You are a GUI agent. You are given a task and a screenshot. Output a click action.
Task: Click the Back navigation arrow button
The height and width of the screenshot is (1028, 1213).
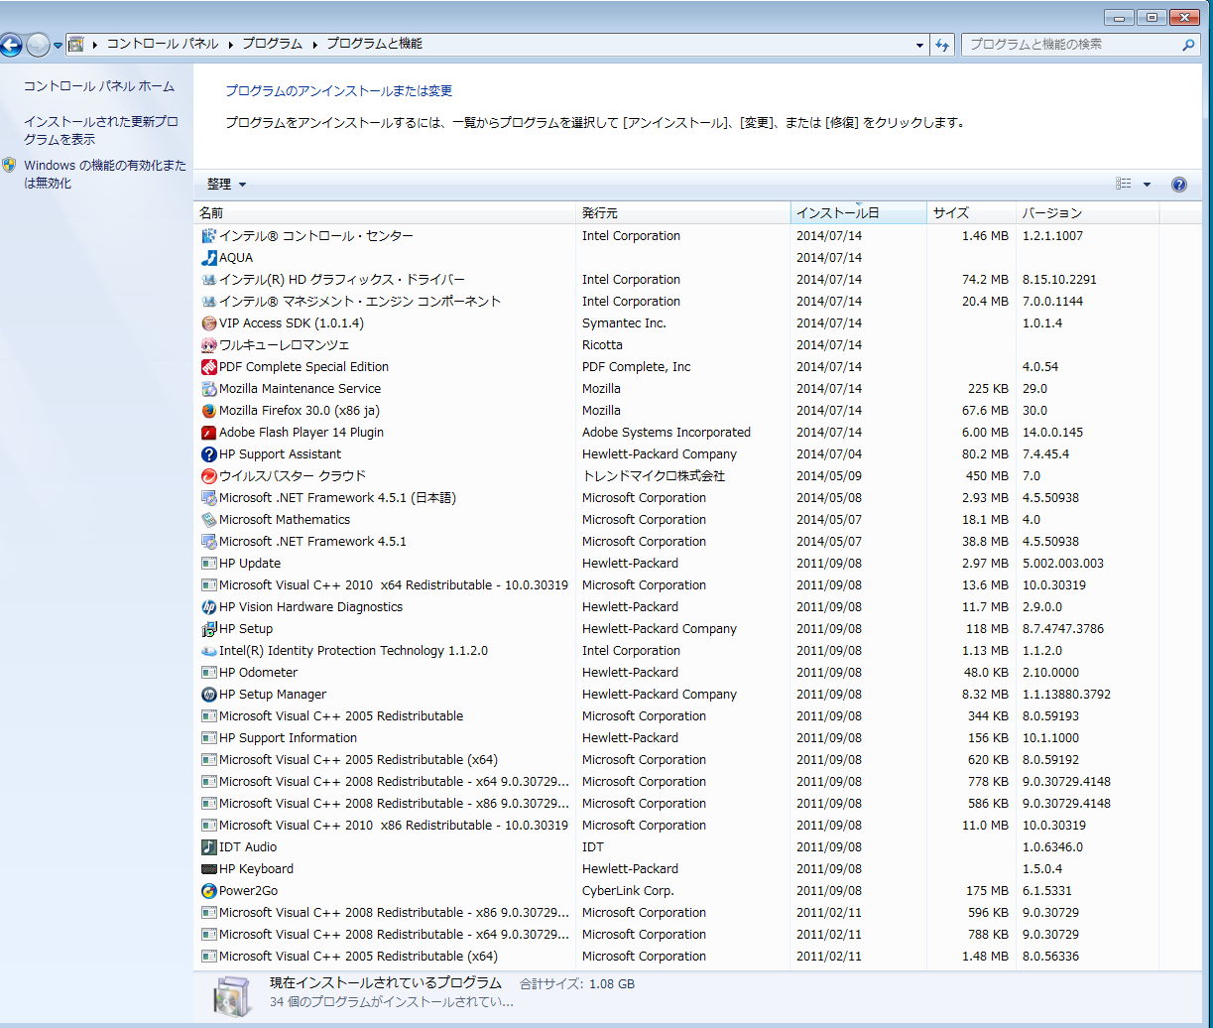[10, 45]
